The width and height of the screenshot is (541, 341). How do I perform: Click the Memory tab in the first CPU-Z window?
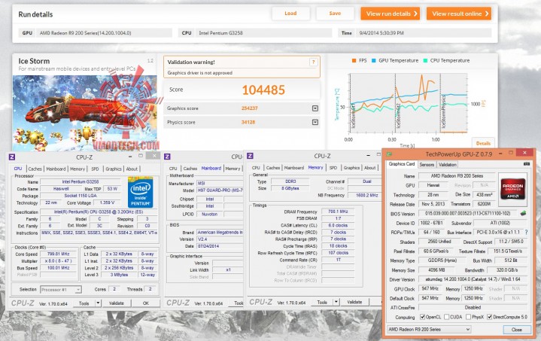[78, 169]
